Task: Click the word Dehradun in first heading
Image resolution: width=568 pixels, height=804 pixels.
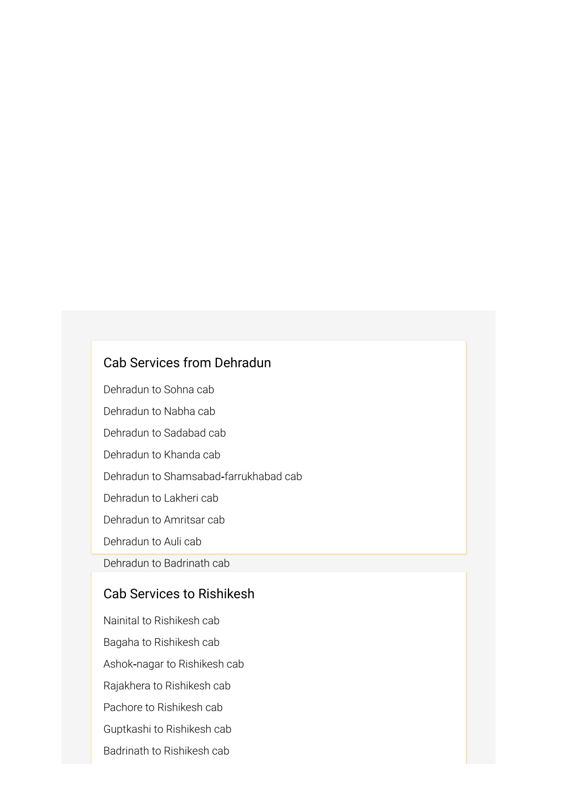Action: 243,363
